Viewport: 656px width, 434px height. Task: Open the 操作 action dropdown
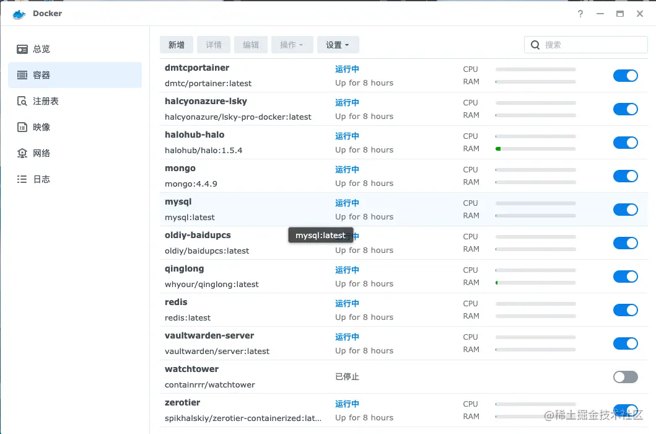pos(292,45)
